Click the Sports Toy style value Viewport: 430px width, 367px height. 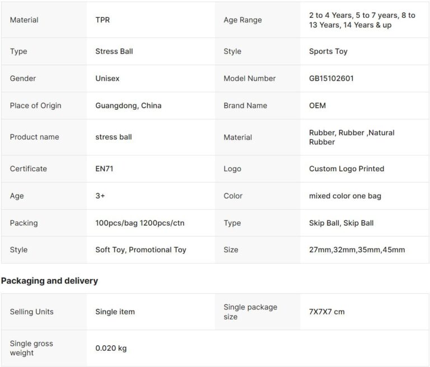(x=328, y=51)
